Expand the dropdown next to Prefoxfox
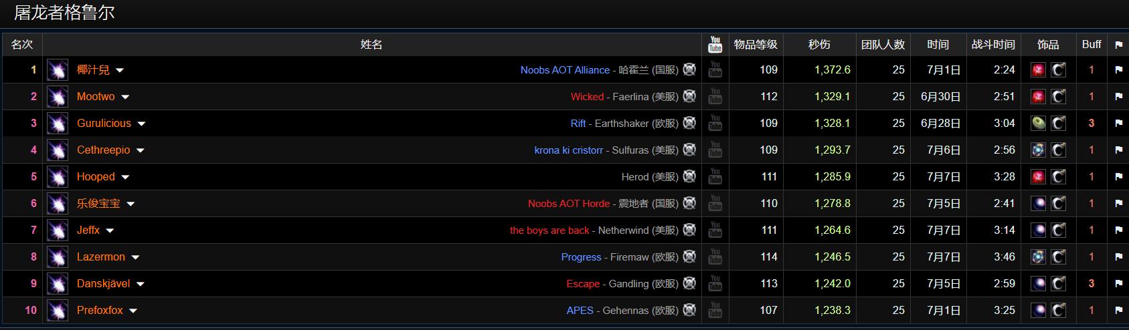The image size is (1129, 330). (133, 311)
